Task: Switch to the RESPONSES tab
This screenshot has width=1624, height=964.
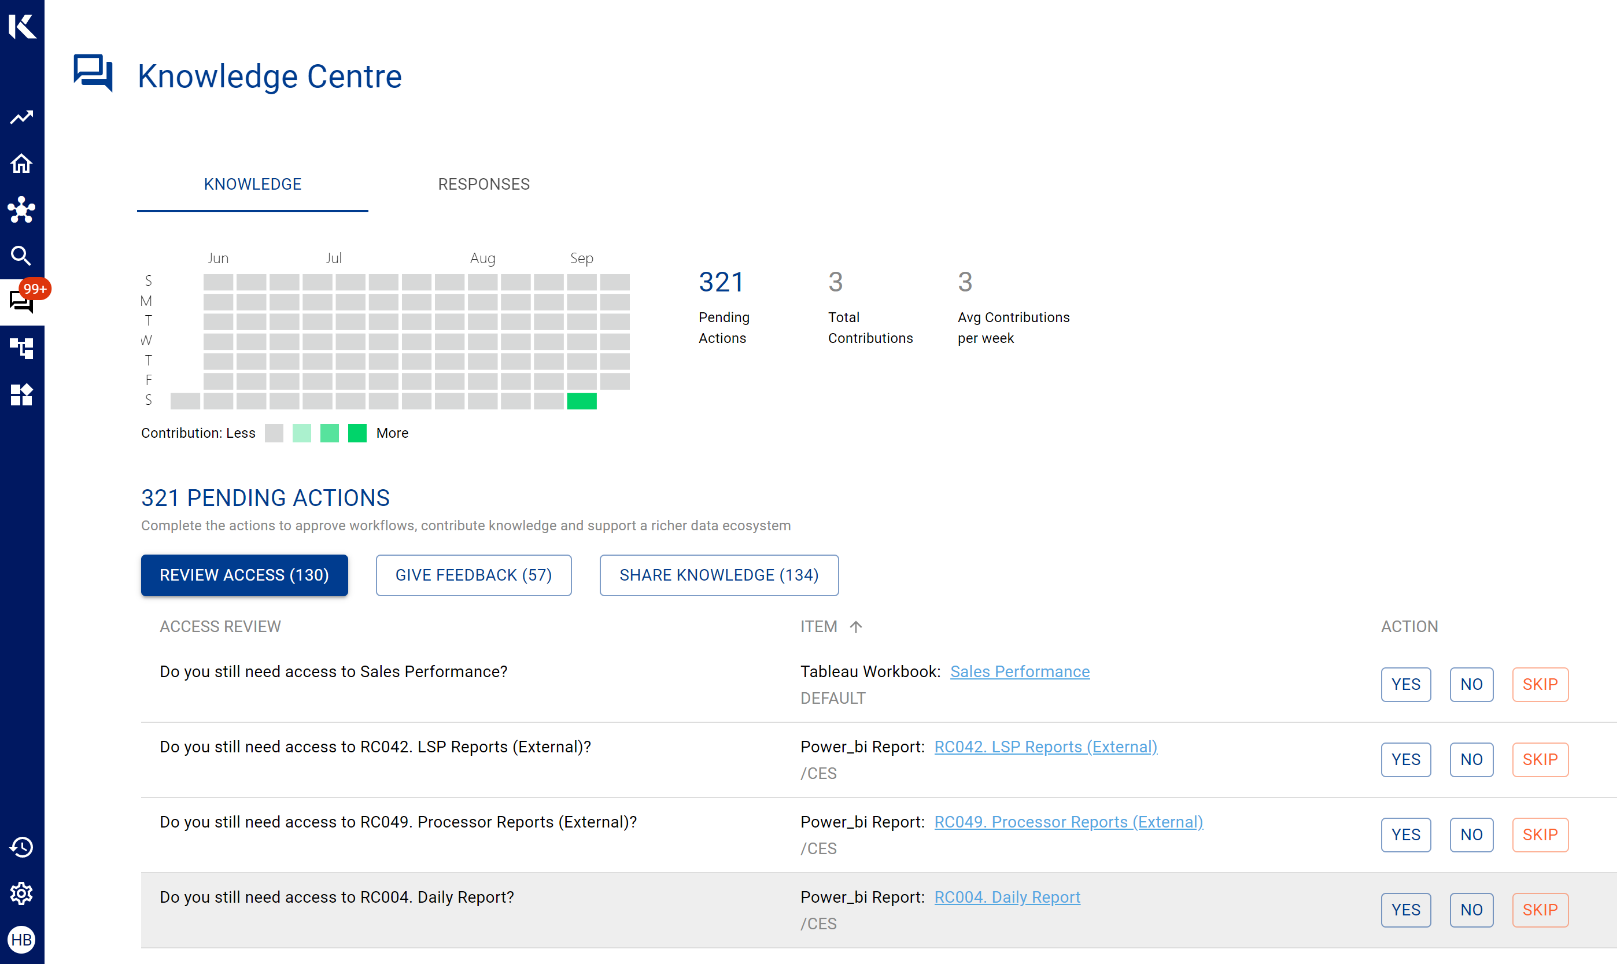Action: tap(484, 184)
